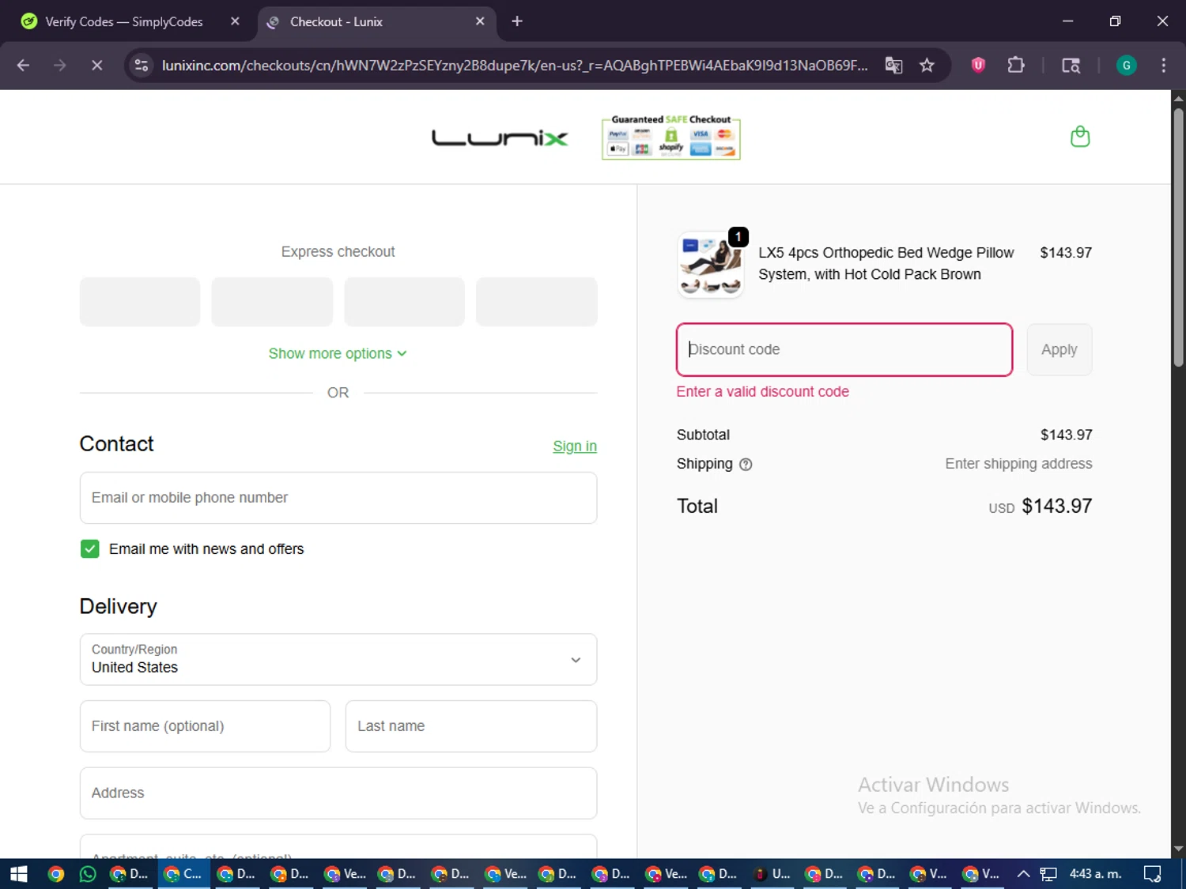1186x889 pixels.
Task: Open the Shipping help question mark icon
Action: (746, 465)
